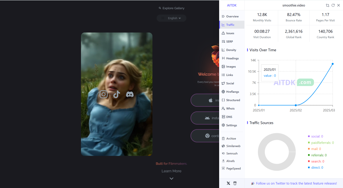Screen dimensions: 343x188
Task: Click the 00:08:27 Visit Duration value
Action: click(262, 31)
